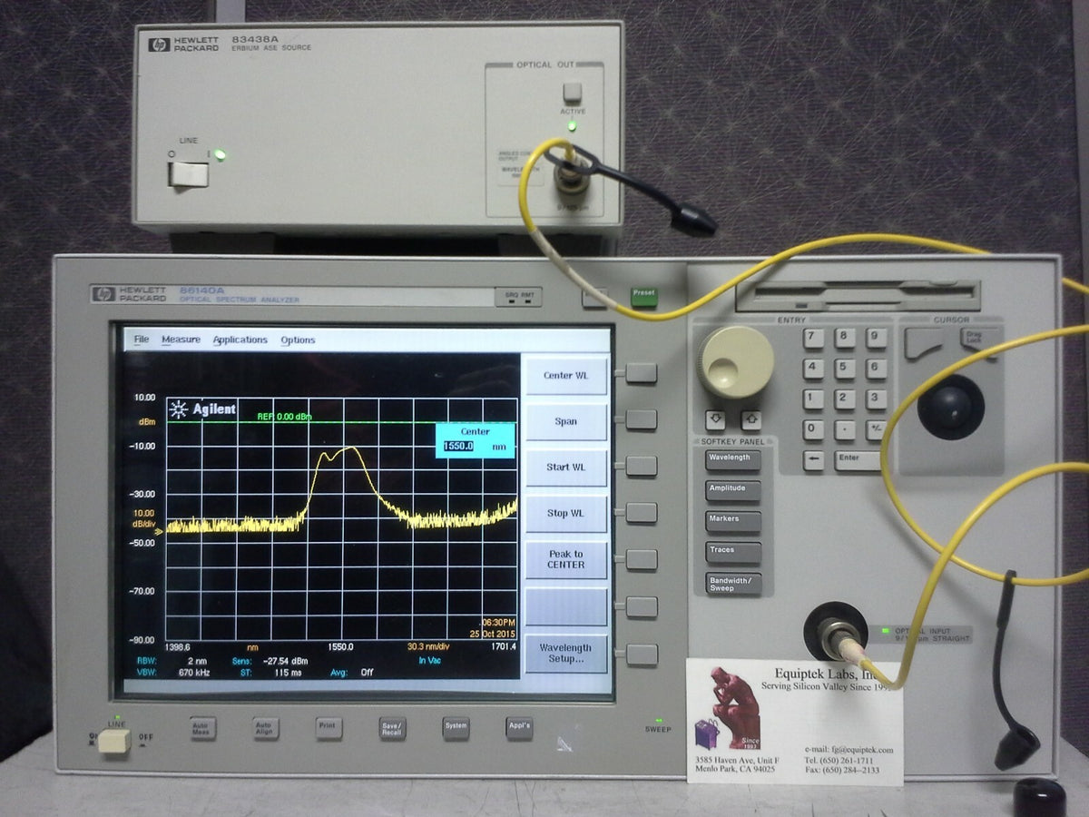This screenshot has width=1089, height=817.
Task: Open the File menu on the analyzer screen
Action: (141, 340)
